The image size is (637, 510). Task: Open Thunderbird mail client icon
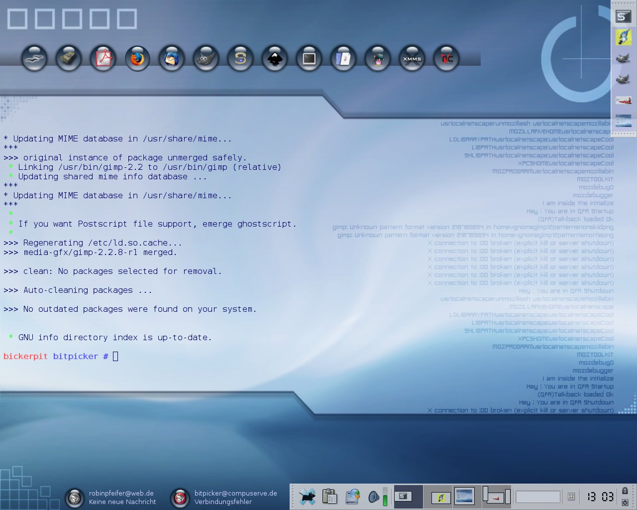point(172,59)
